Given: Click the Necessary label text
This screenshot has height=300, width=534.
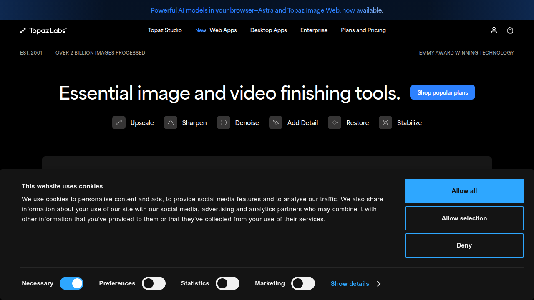Looking at the screenshot, I should coord(38,283).
